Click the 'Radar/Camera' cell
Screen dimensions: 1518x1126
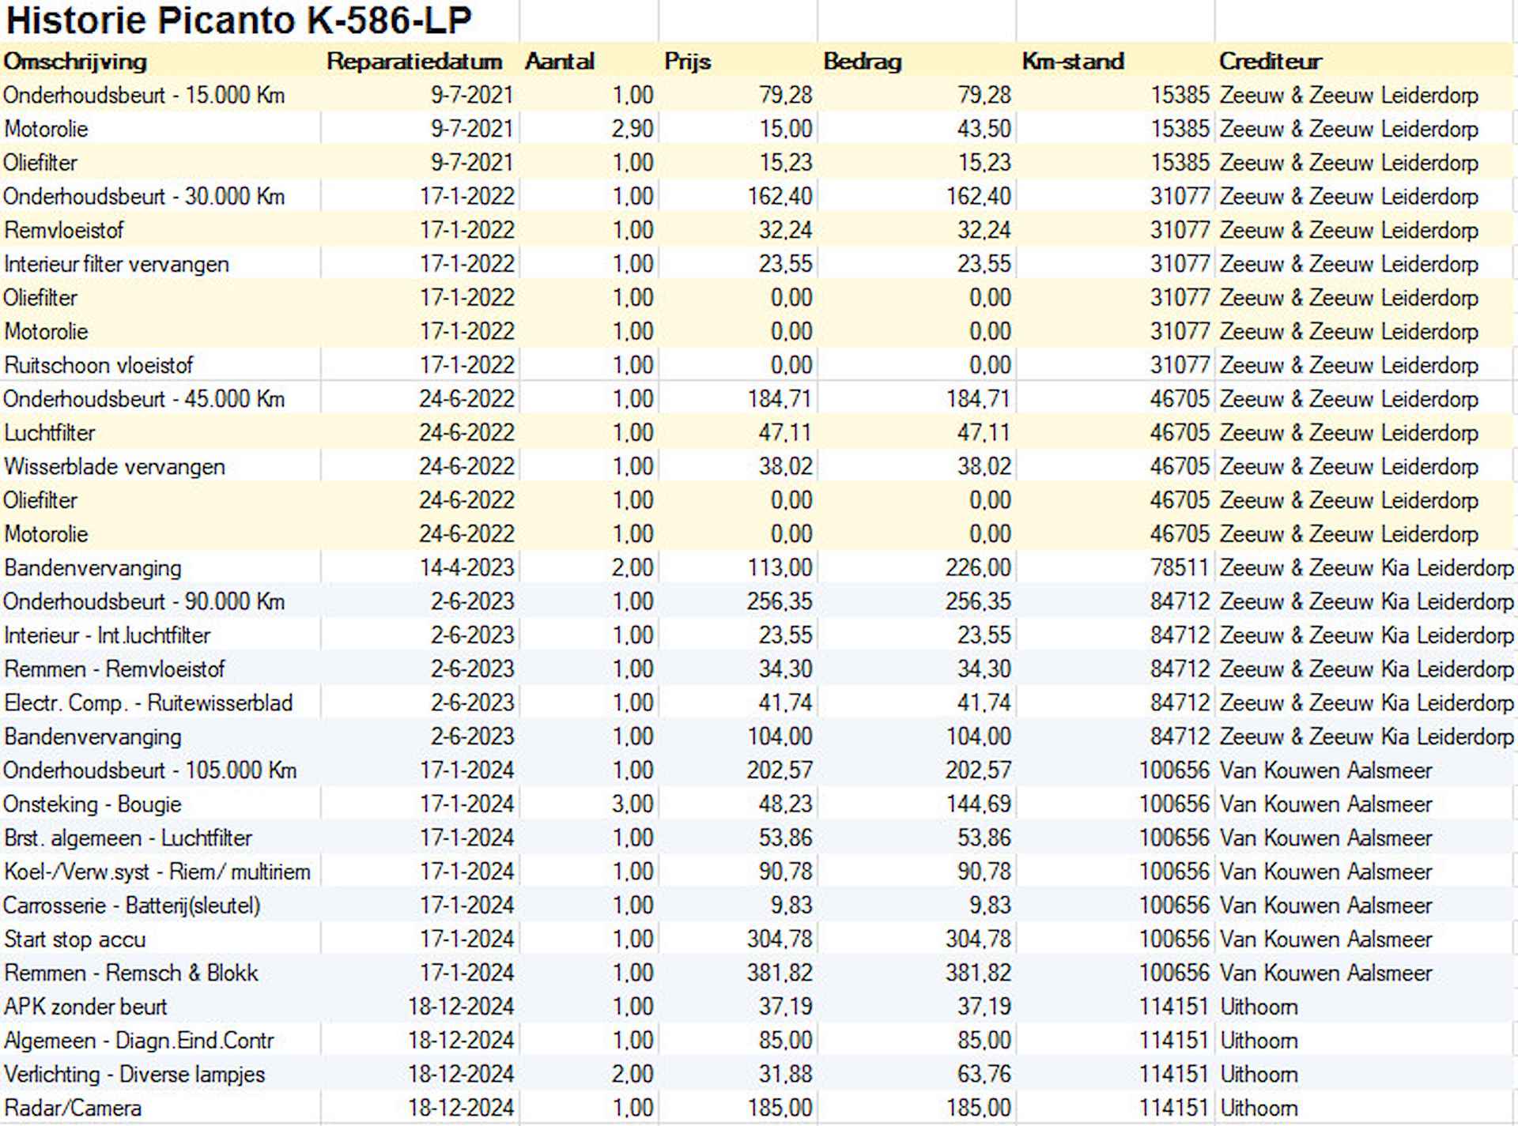(x=72, y=1109)
